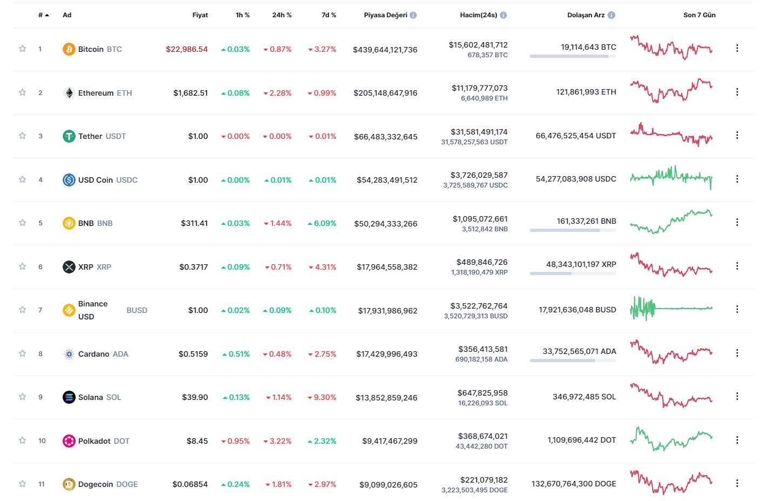
Task: Open the USD Coin name link
Action: click(96, 180)
